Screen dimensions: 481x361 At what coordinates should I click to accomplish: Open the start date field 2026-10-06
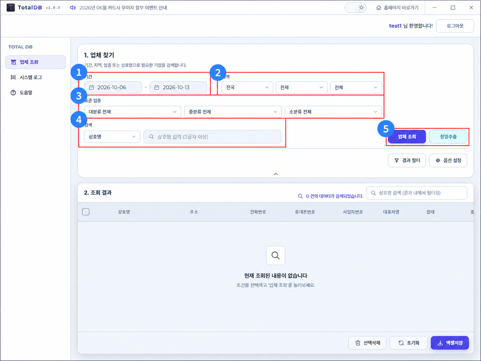(113, 87)
